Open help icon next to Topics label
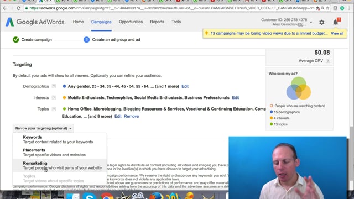This screenshot has width=354, height=199. tap(54, 109)
